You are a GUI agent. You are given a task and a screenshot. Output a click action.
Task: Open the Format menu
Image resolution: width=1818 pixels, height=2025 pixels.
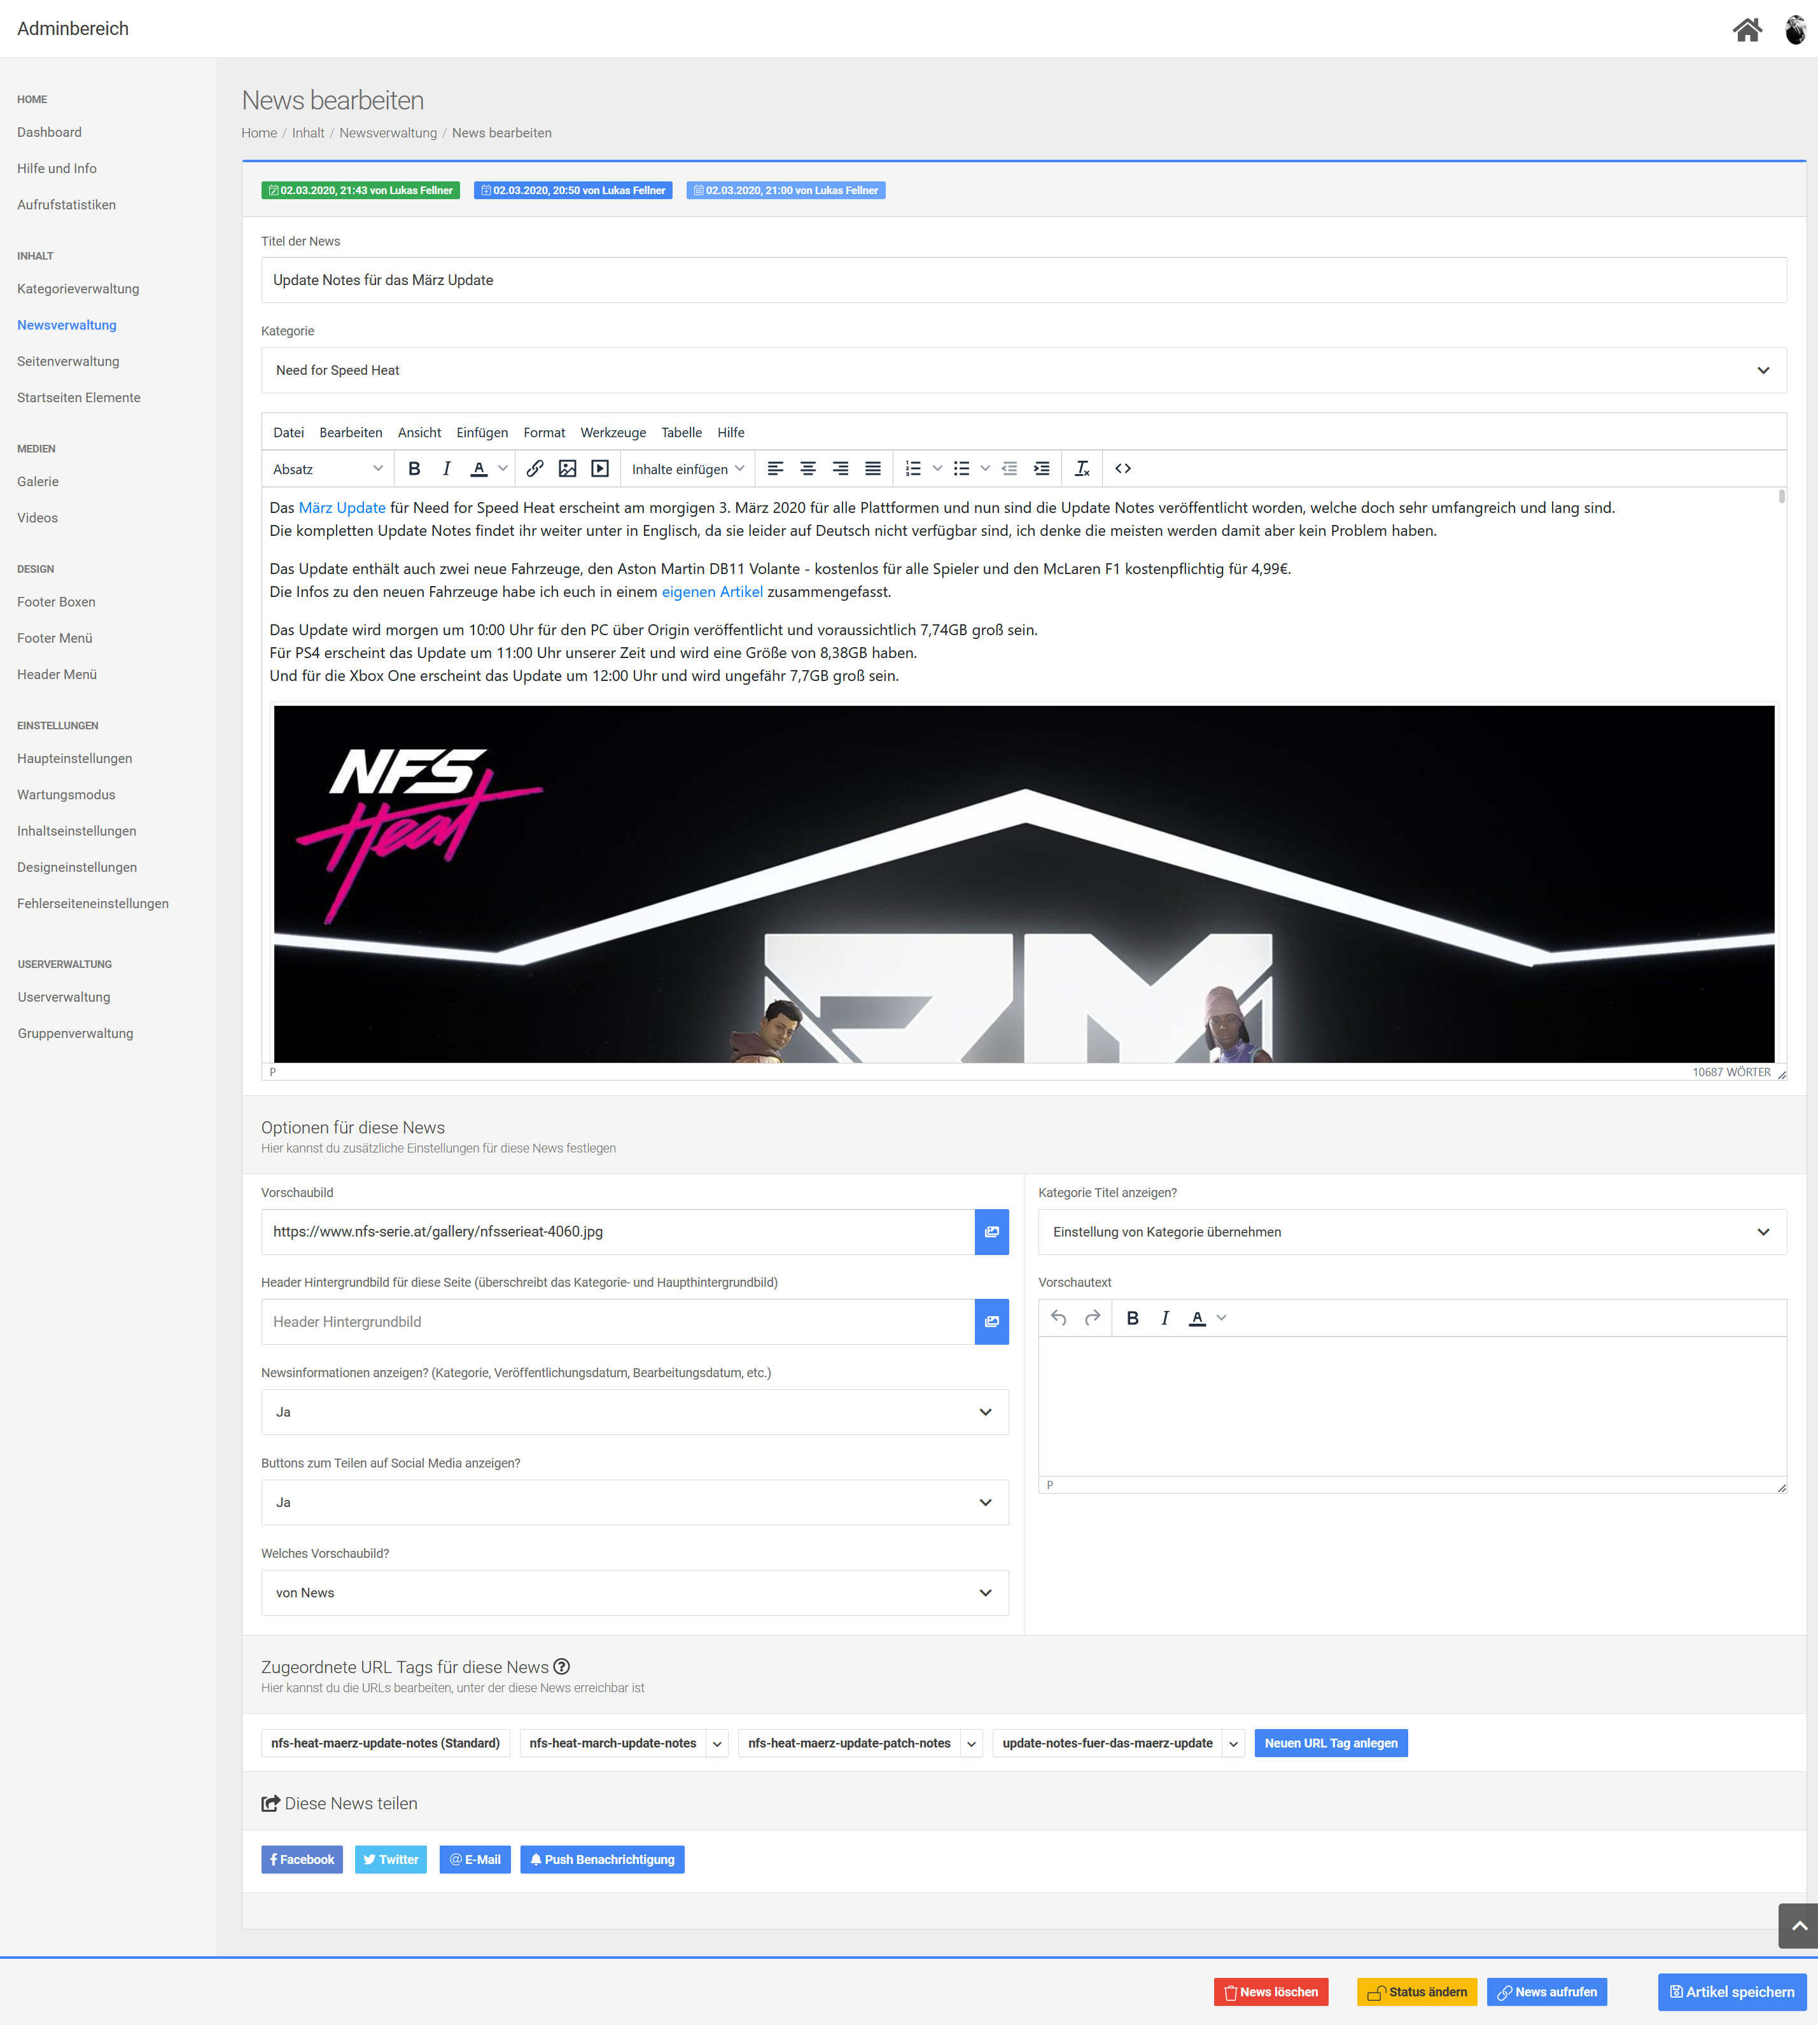545,433
